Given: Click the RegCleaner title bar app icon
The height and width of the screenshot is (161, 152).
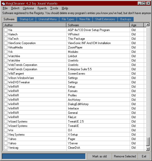Looking at the screenshot, I should tap(4, 3).
